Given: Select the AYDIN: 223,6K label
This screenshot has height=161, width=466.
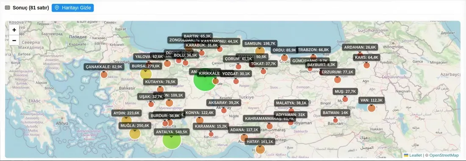Looking at the screenshot, I should pyautogui.click(x=126, y=113).
